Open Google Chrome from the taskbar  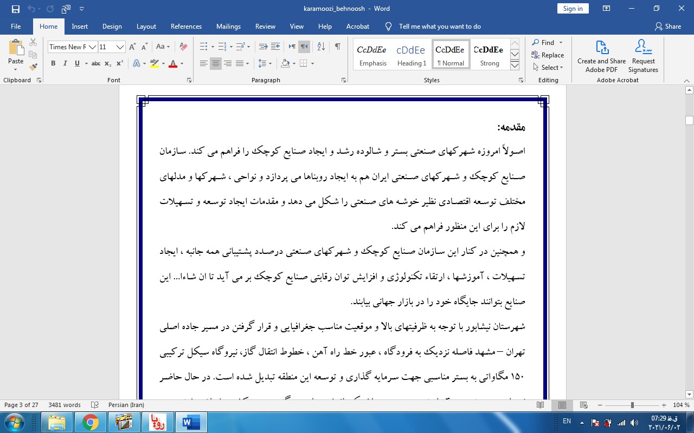click(x=91, y=422)
